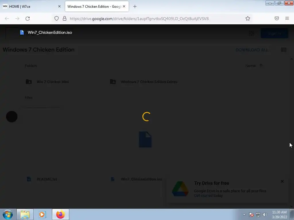
Task: Click the round black button at left
Action: click(x=12, y=117)
